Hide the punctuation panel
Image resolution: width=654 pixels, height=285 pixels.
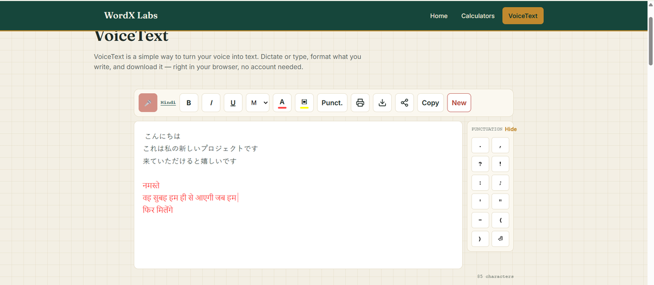511,129
